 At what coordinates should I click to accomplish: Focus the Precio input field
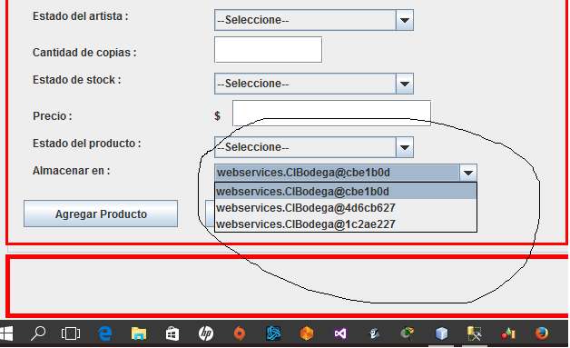[x=331, y=114]
